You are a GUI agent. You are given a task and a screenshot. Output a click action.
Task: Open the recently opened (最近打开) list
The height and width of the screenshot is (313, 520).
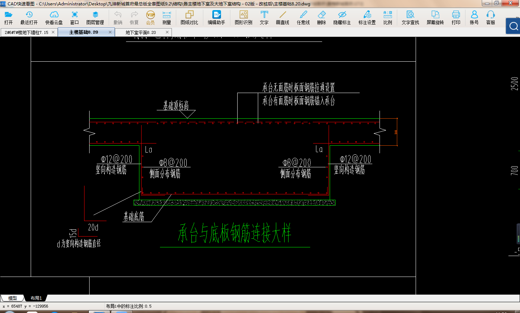coord(29,15)
